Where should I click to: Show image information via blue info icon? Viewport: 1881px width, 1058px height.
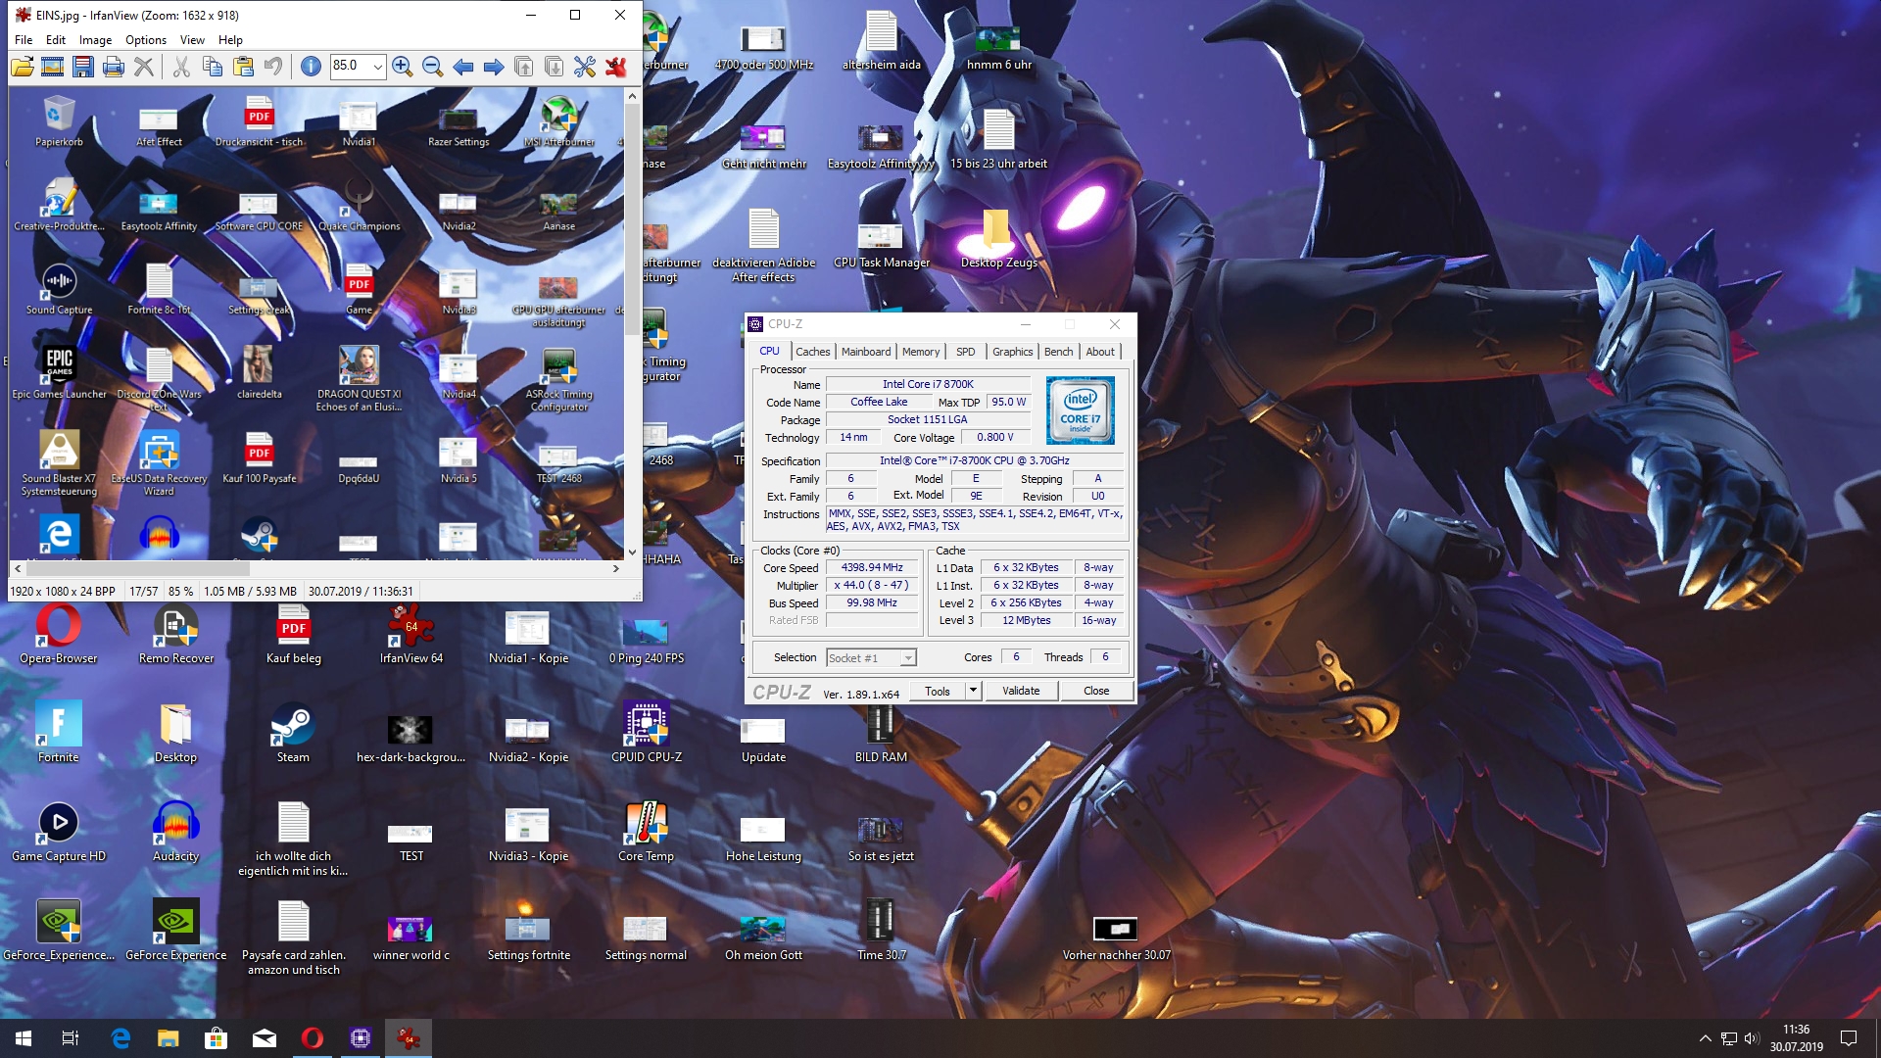pyautogui.click(x=311, y=67)
